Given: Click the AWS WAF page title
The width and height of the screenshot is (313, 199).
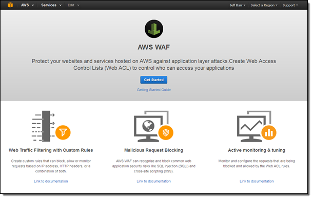Looking at the screenshot, I should 154,47.
